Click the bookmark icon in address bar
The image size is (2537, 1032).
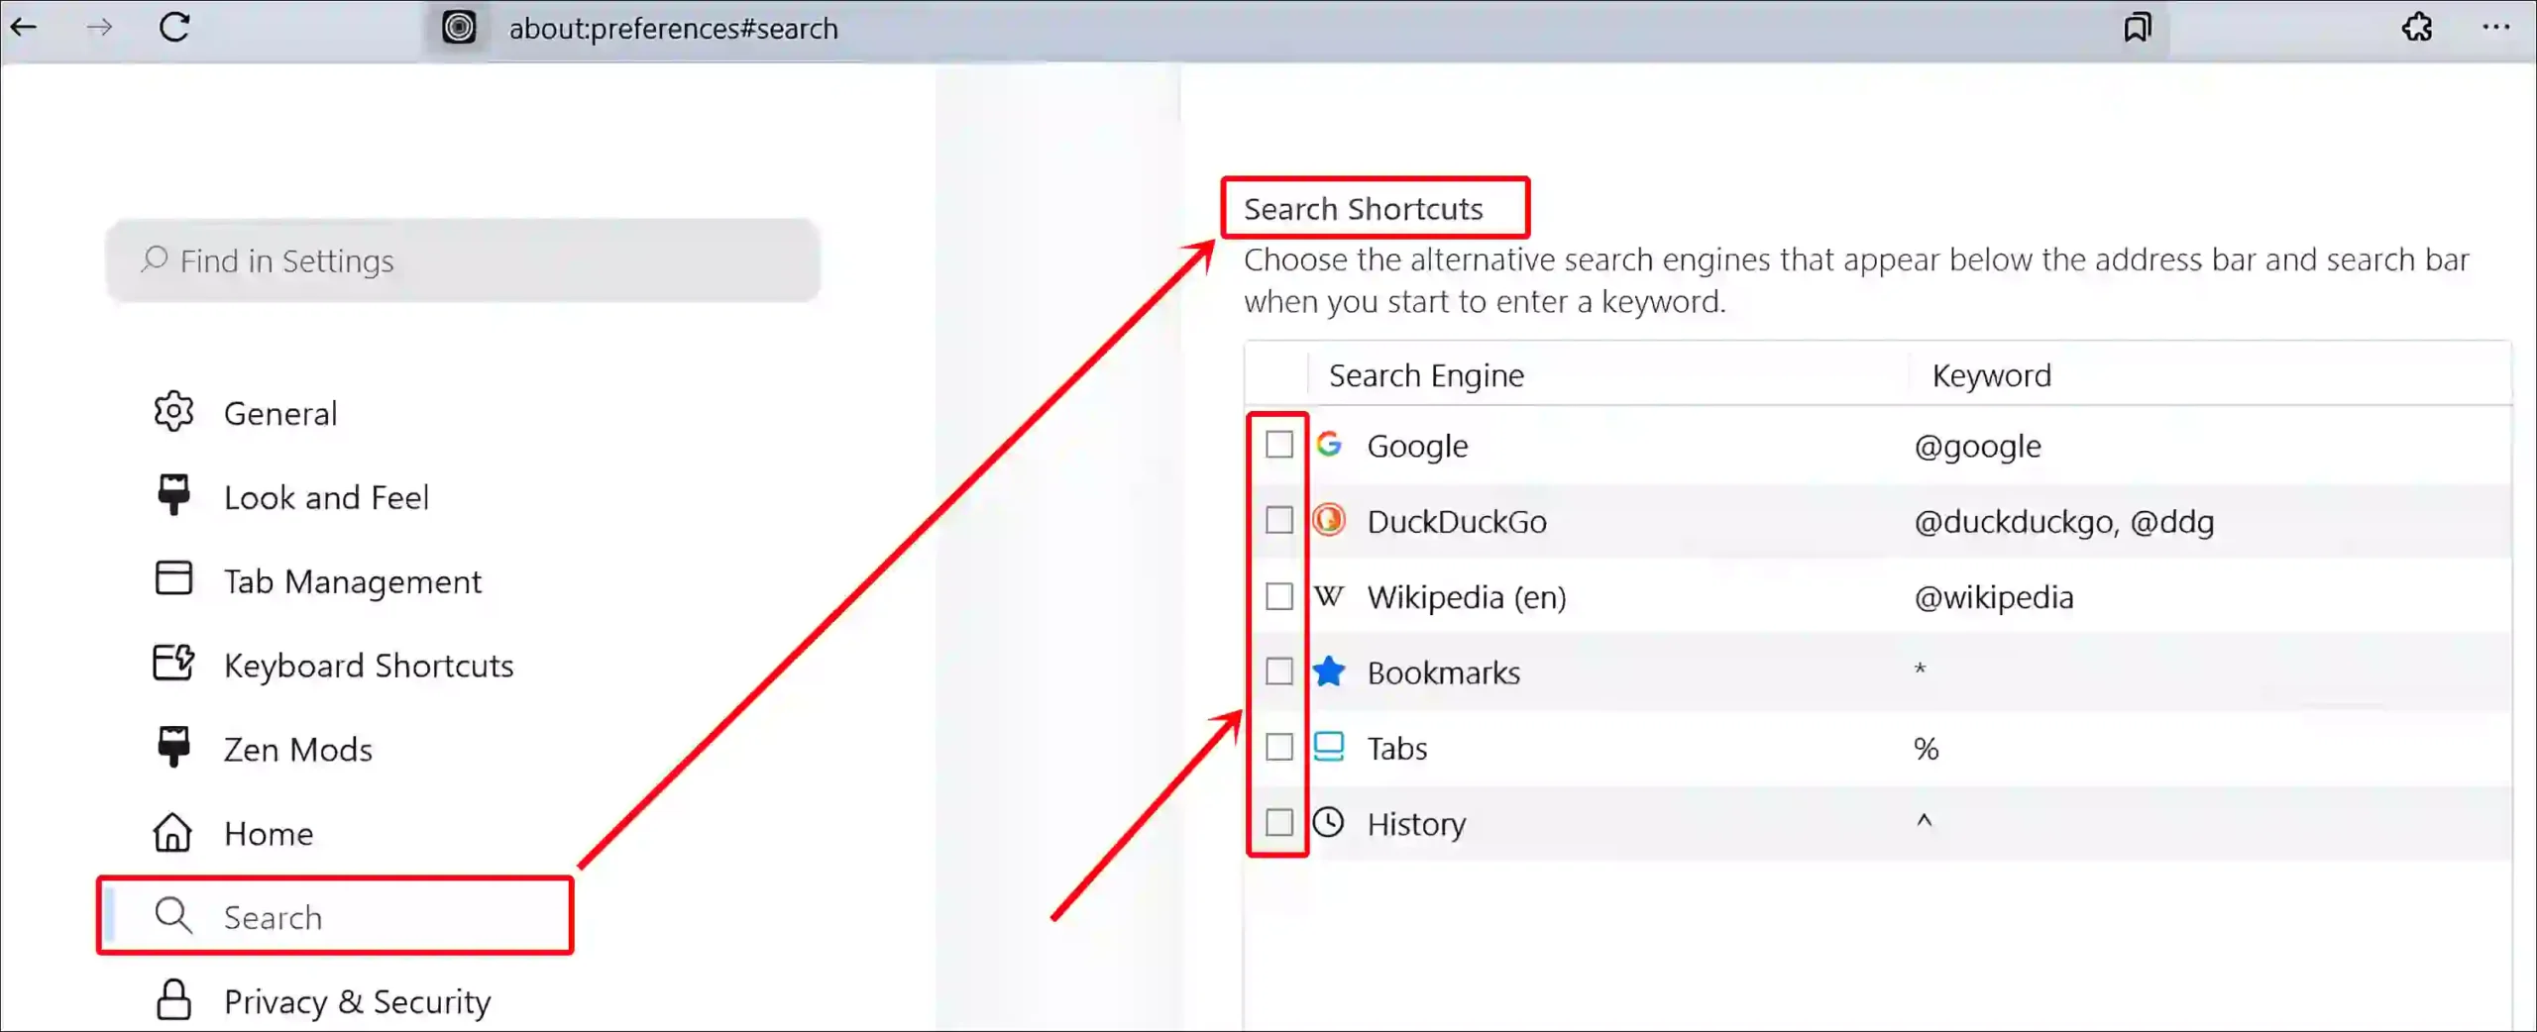pos(2138,28)
